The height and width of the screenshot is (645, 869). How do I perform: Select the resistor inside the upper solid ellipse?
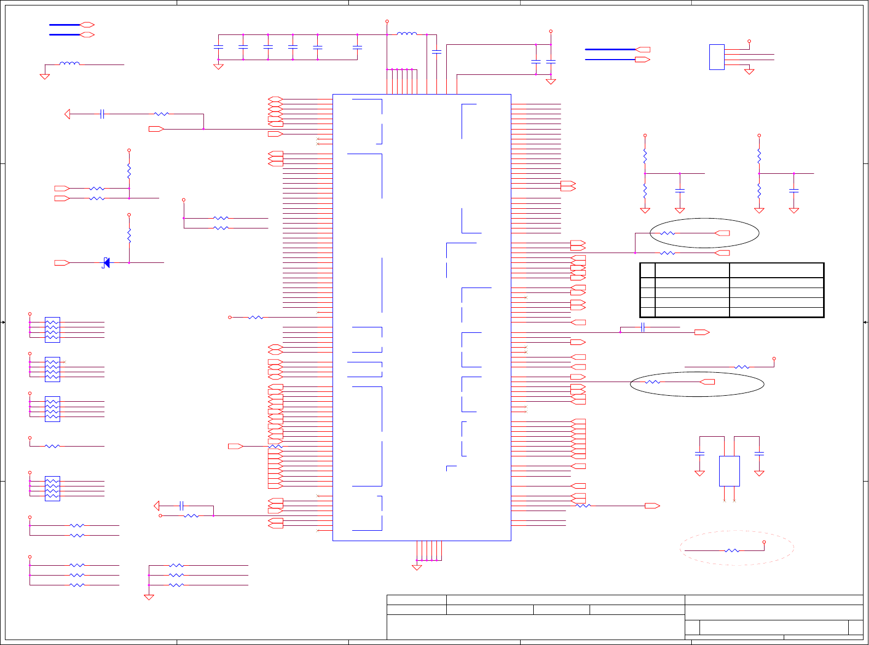[x=668, y=233]
